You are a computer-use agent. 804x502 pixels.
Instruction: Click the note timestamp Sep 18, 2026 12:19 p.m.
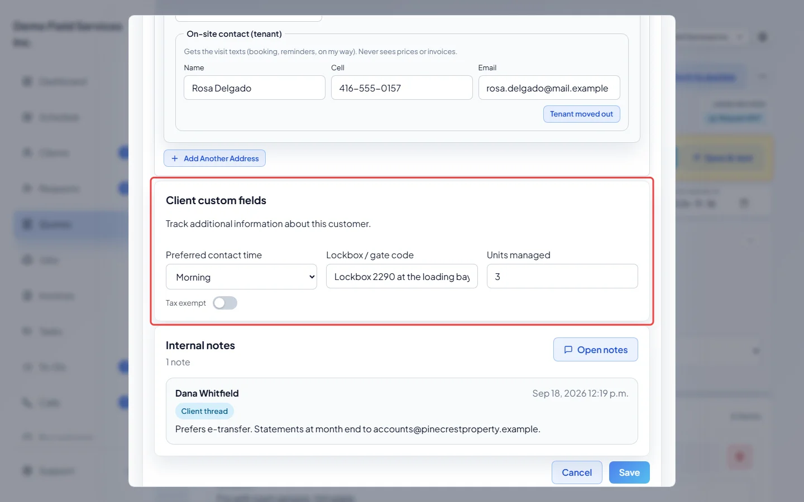(x=580, y=393)
